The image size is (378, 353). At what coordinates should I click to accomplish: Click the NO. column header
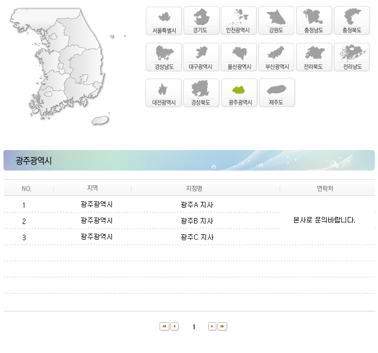(26, 189)
